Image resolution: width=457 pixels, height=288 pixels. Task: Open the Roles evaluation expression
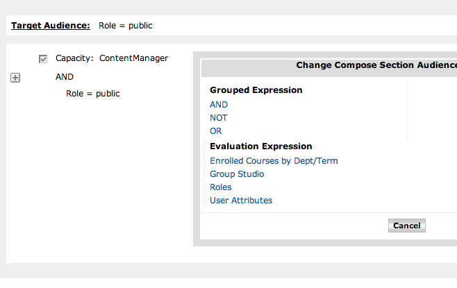[221, 187]
